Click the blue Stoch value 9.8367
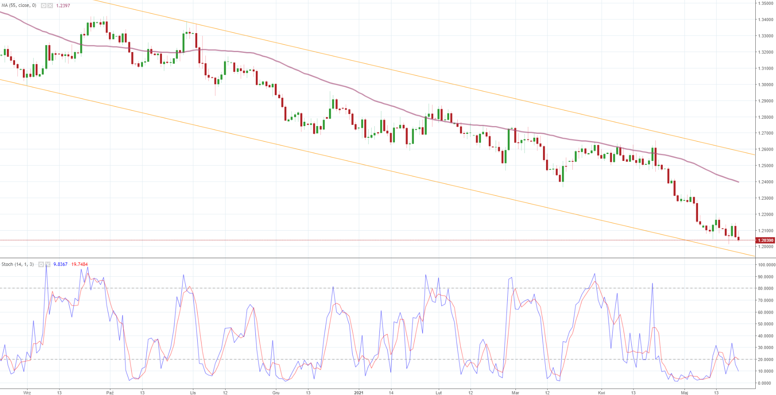This screenshot has width=776, height=395. coord(60,264)
